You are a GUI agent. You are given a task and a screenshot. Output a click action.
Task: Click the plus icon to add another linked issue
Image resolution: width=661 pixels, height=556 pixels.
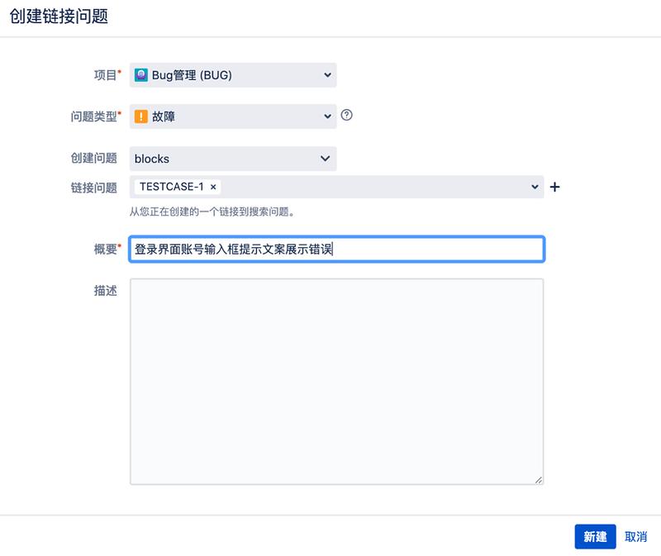[554, 187]
